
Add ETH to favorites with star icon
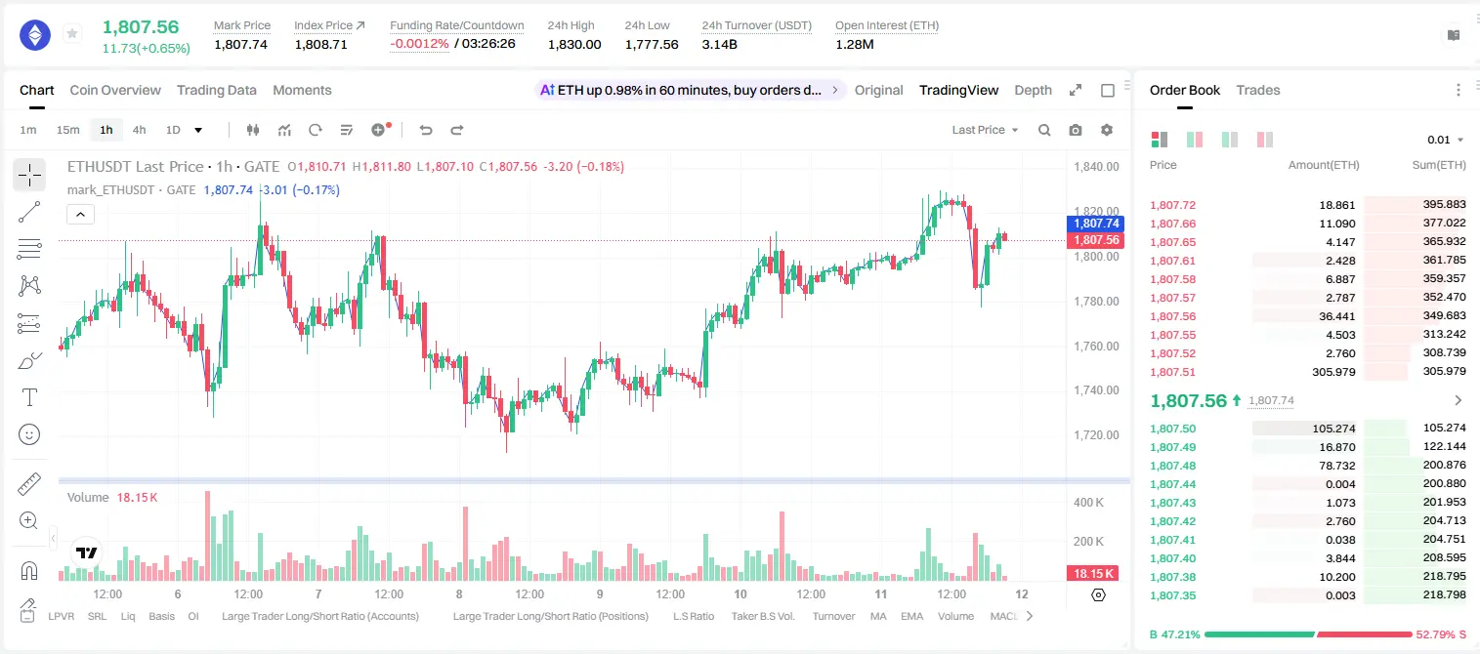[x=72, y=34]
